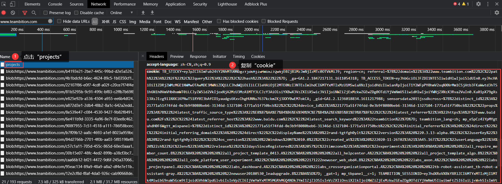Image resolution: width=502 pixels, height=184 pixels.
Task: Open the network search magnifier
Action: click(x=34, y=13)
